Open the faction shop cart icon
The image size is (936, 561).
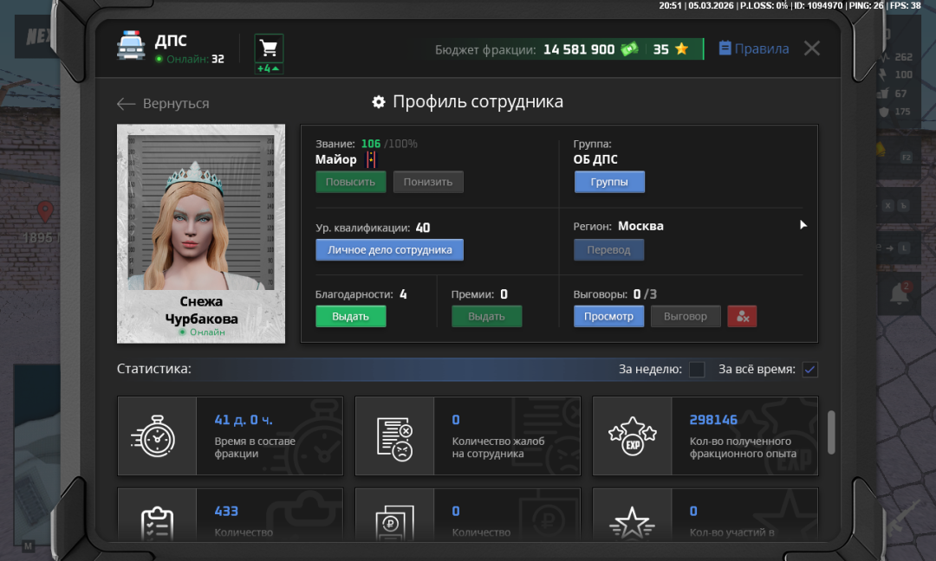tap(269, 49)
